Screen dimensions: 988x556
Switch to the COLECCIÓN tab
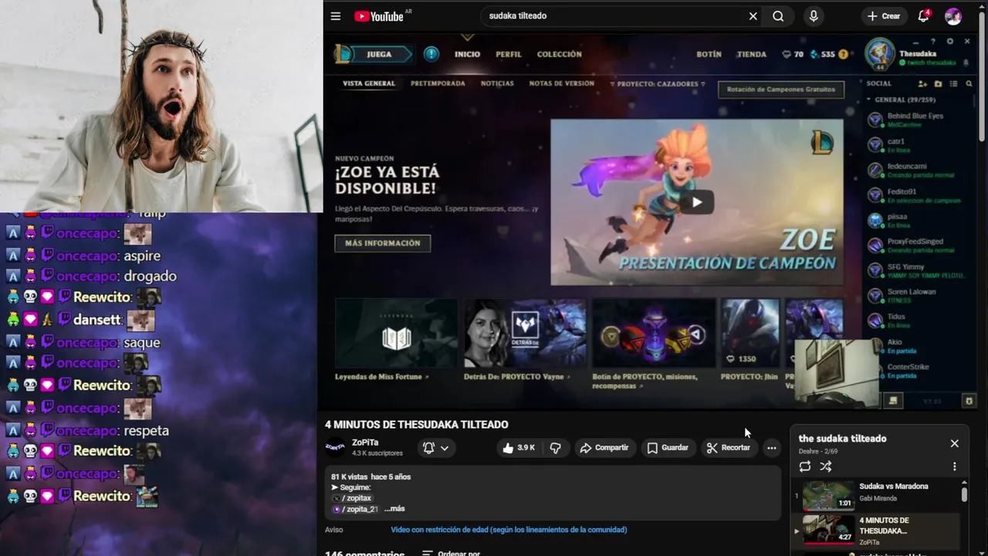559,54
